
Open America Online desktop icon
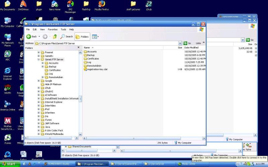pyautogui.click(x=7, y=106)
